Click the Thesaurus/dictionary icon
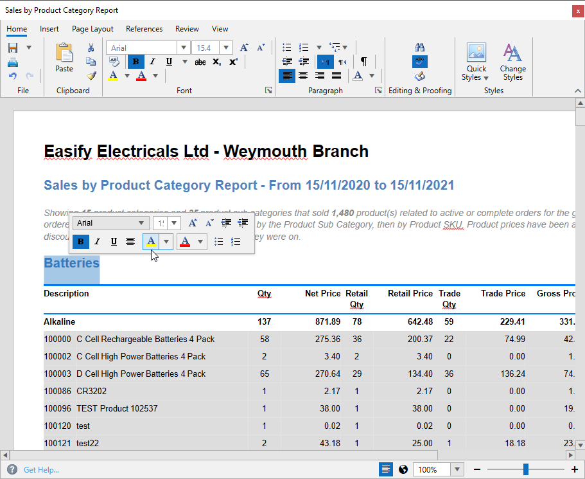This screenshot has height=479, width=585. [x=420, y=77]
